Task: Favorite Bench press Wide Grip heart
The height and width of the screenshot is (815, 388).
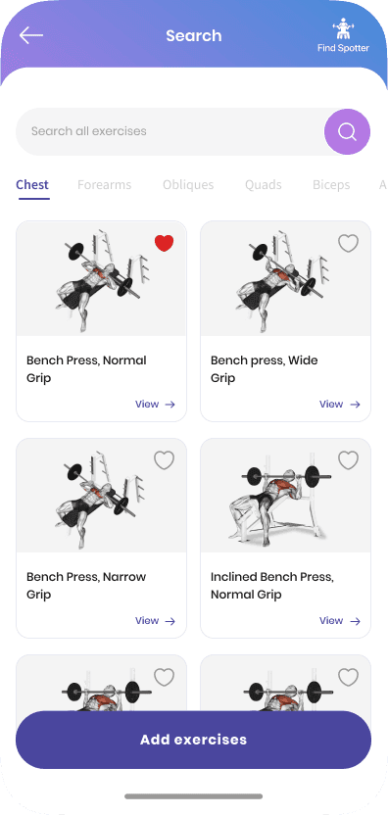Action: [348, 243]
